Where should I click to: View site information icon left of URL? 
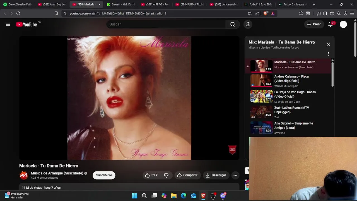coord(65,13)
